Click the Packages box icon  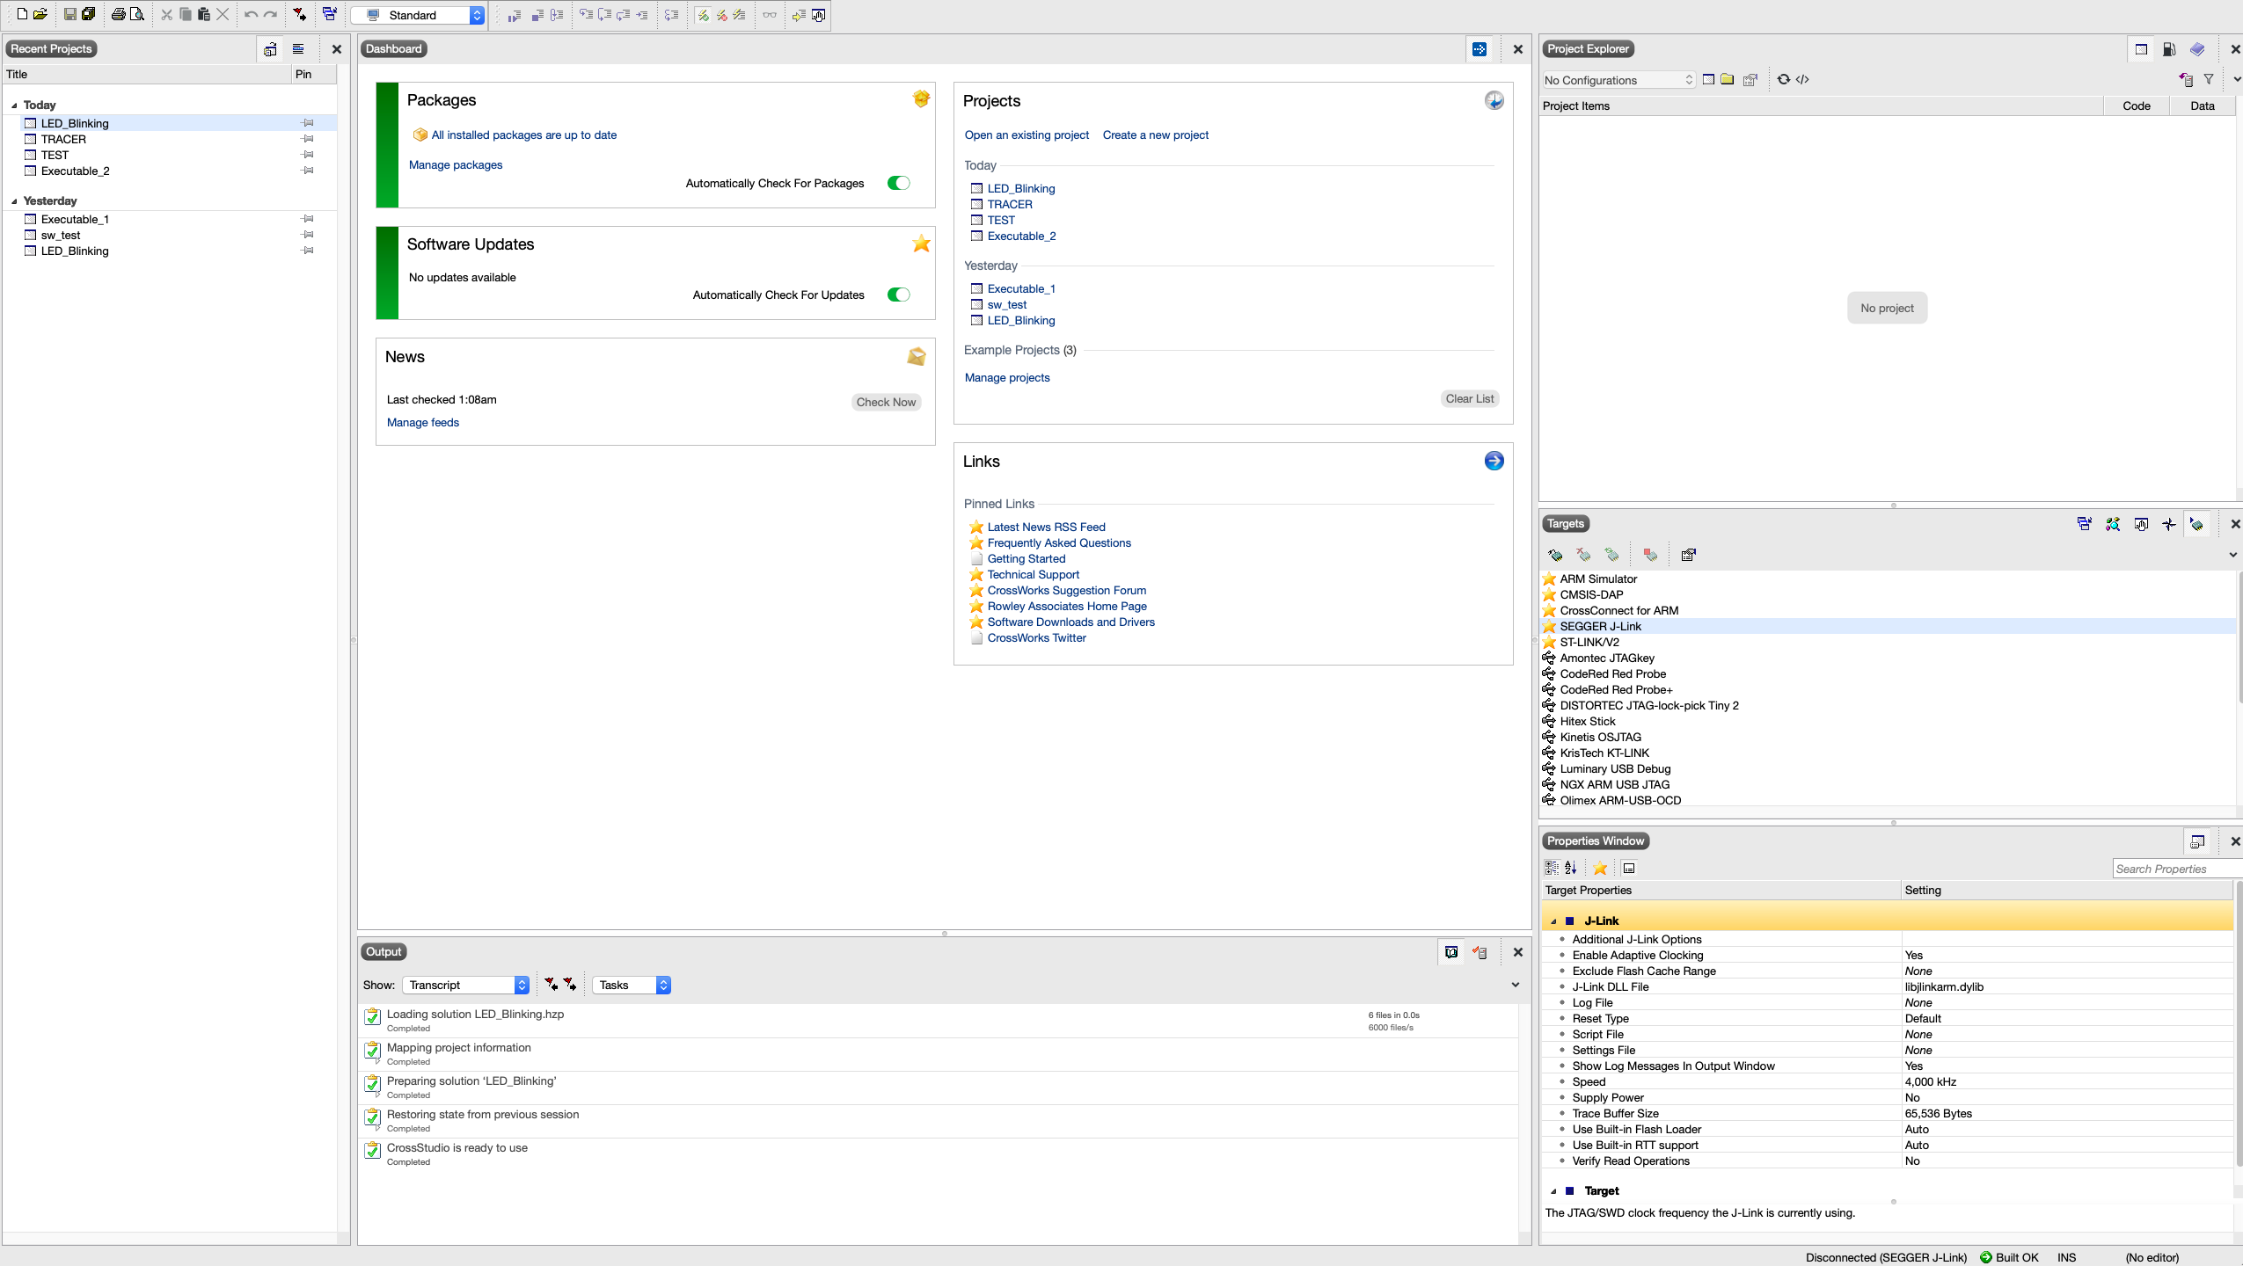[921, 99]
